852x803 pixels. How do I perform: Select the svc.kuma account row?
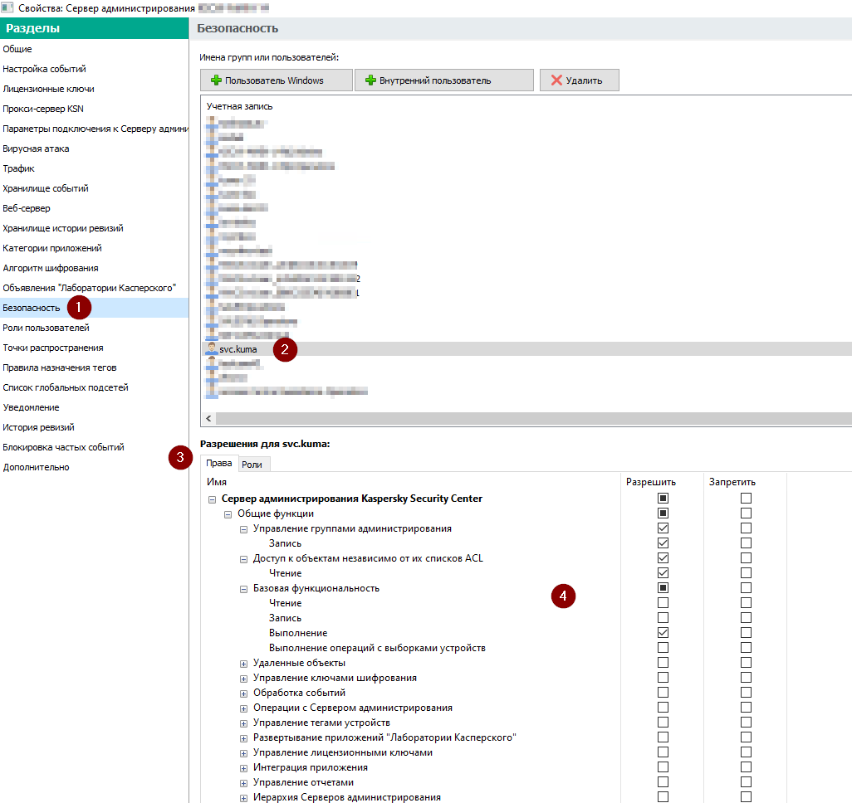pyautogui.click(x=526, y=349)
